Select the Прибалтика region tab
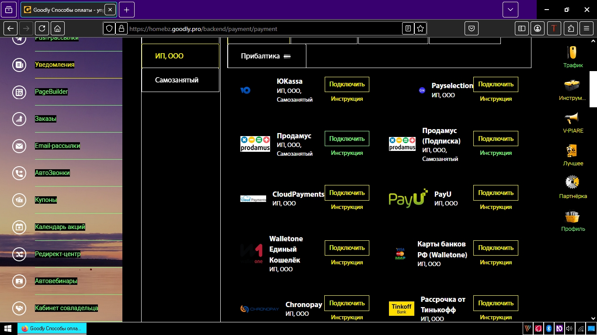The image size is (597, 335). [267, 56]
